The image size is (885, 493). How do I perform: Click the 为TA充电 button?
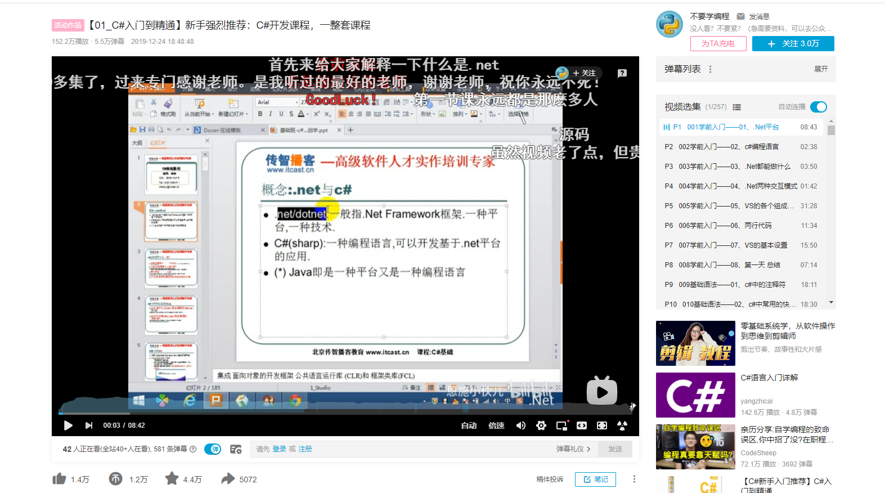pos(718,43)
